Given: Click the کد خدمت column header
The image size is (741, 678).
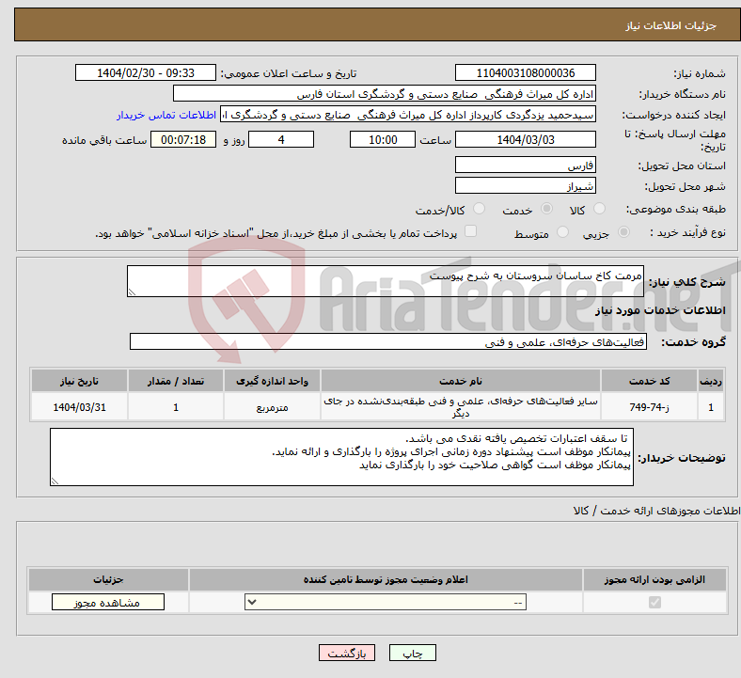Looking at the screenshot, I should coord(650,381).
